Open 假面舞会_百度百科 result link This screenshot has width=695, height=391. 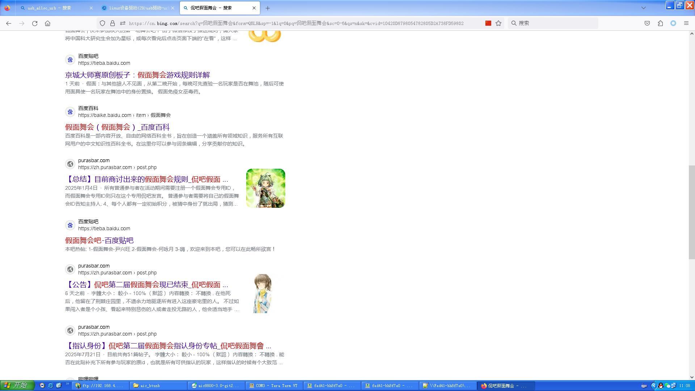117,127
